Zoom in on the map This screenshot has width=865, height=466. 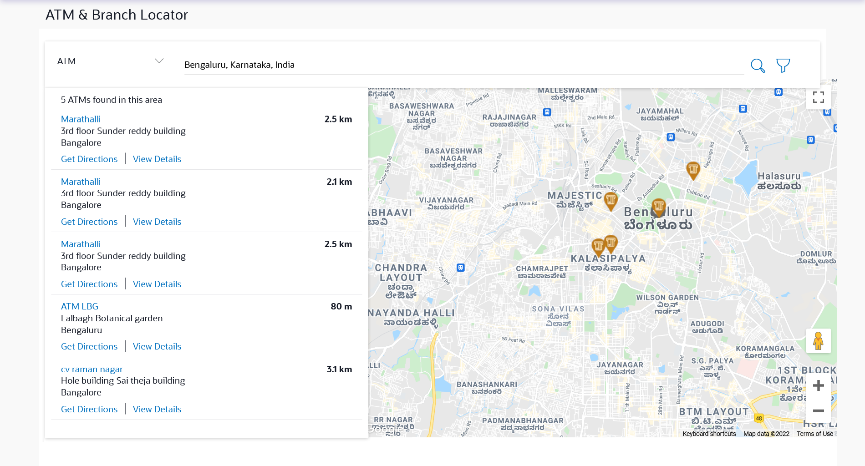[818, 386]
